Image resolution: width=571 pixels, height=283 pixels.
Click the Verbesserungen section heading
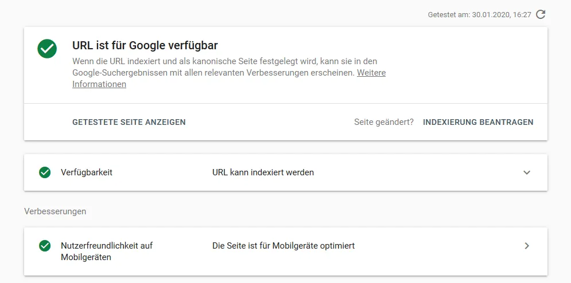(55, 211)
